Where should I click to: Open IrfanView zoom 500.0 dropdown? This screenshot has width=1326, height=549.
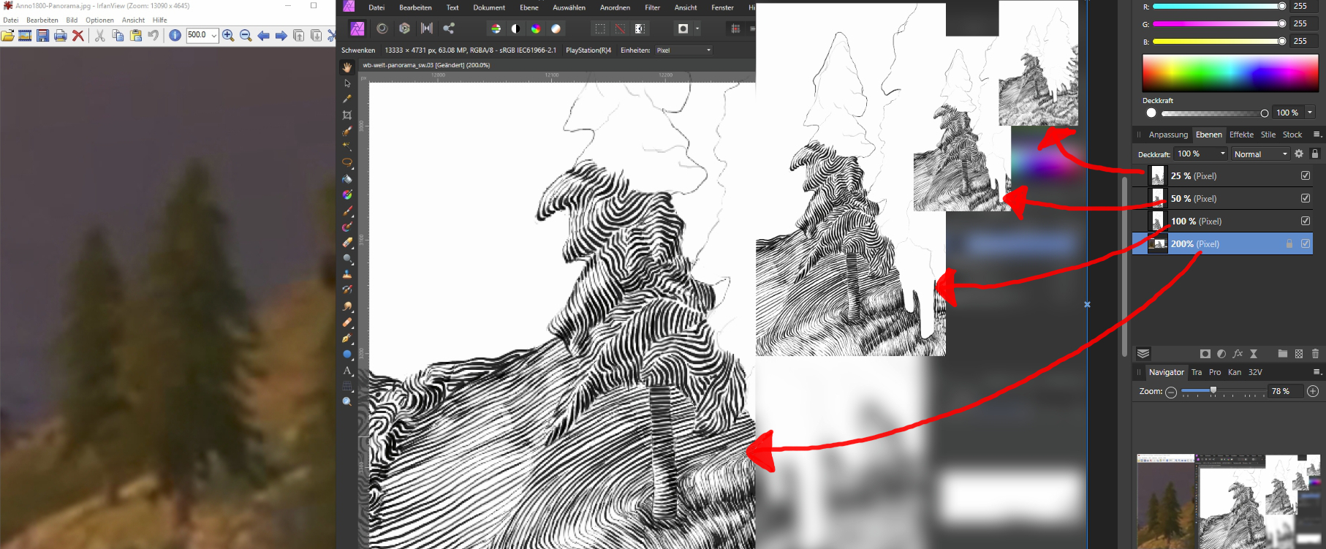point(213,35)
